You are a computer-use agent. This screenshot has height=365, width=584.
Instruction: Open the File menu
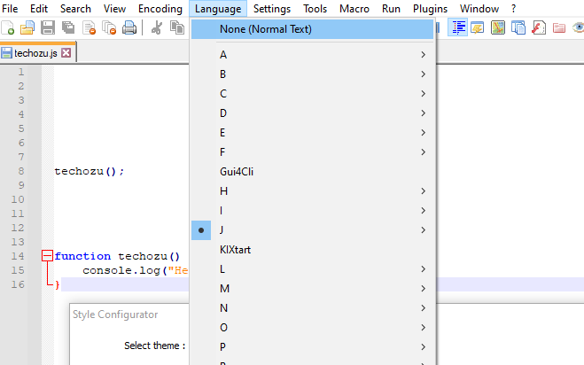coord(10,9)
